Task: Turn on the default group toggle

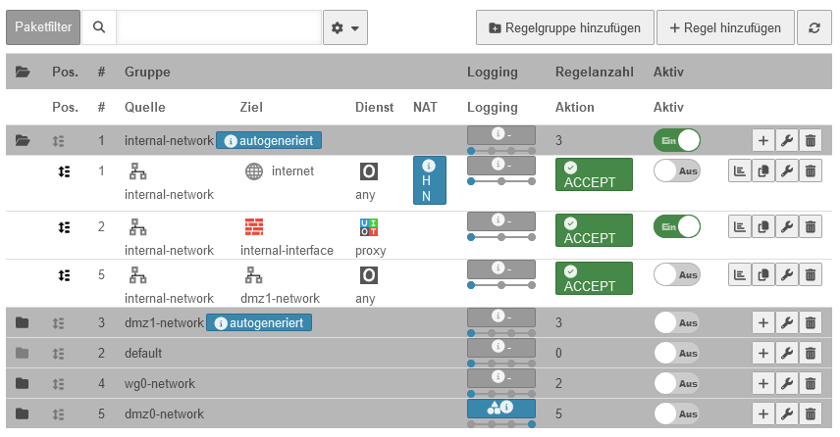Action: (676, 353)
